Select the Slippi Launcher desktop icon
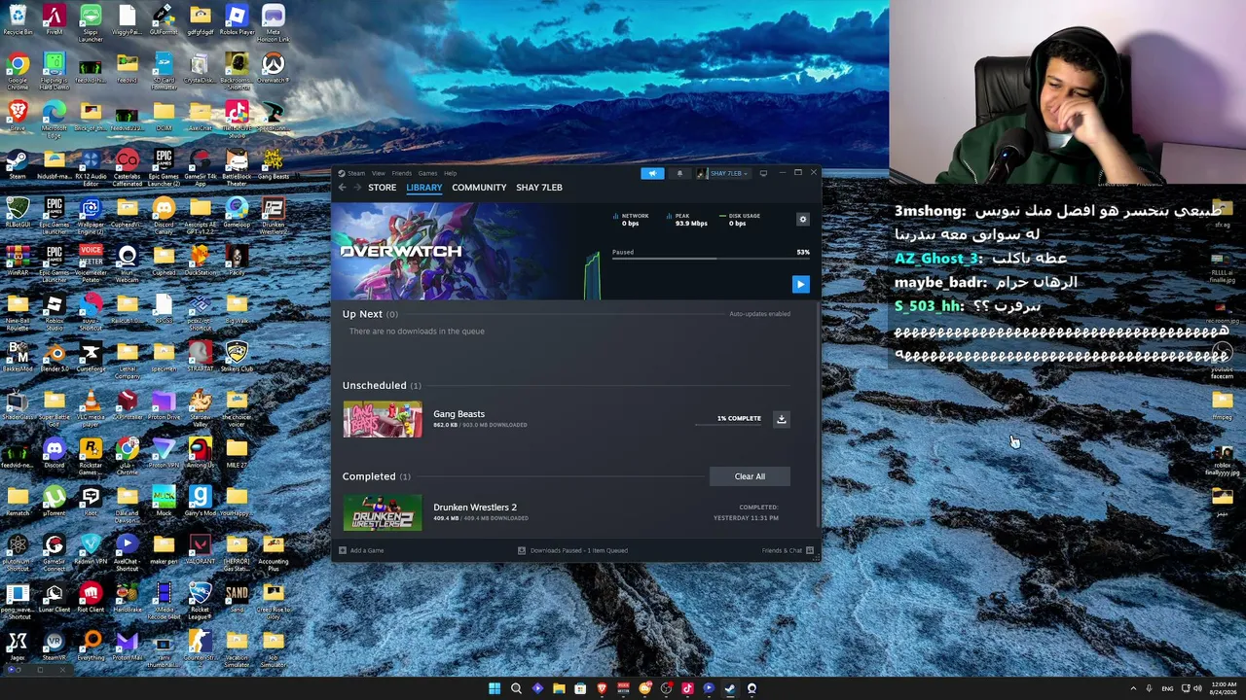1246x700 pixels. [91, 21]
